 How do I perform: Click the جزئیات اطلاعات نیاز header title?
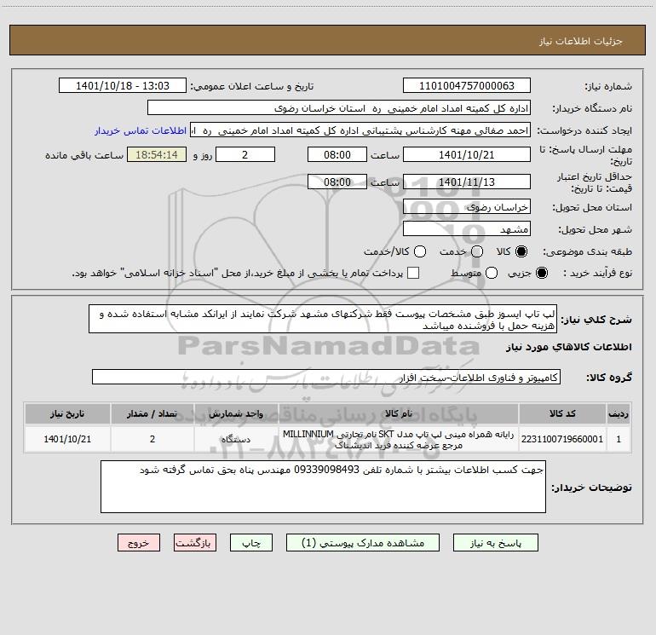581,41
